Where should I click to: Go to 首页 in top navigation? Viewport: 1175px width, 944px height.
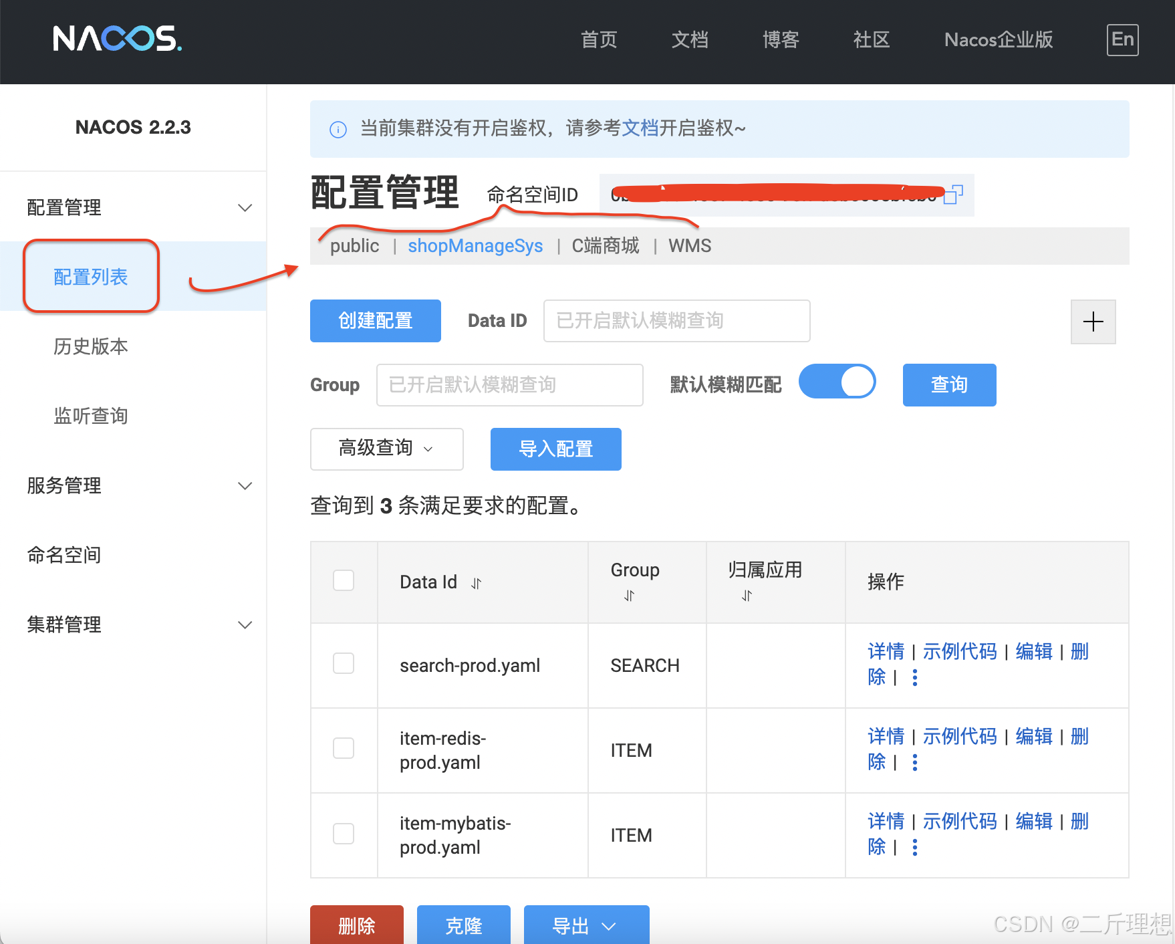click(599, 39)
